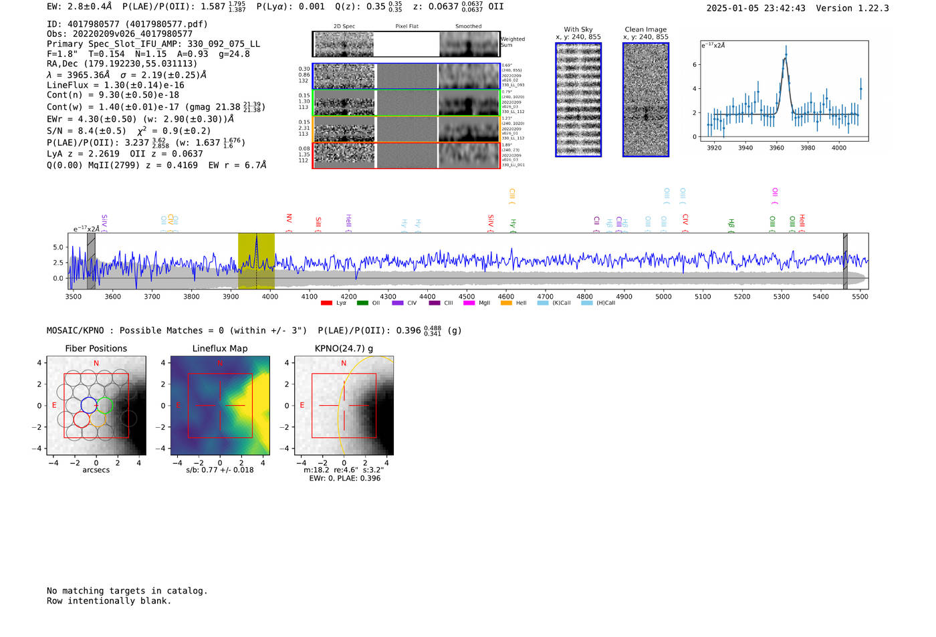Click the CIV legend swatch
The width and height of the screenshot is (936, 637).
pos(398,303)
